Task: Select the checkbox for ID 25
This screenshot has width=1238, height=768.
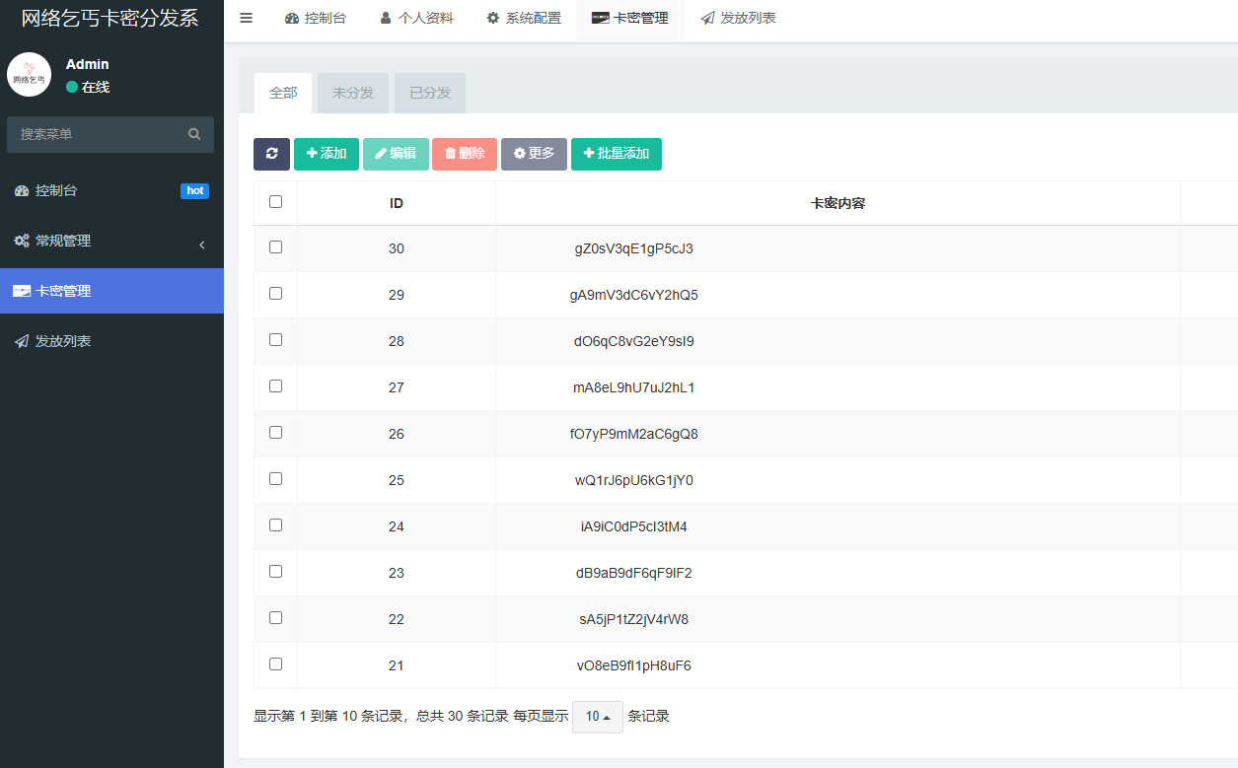Action: (275, 479)
